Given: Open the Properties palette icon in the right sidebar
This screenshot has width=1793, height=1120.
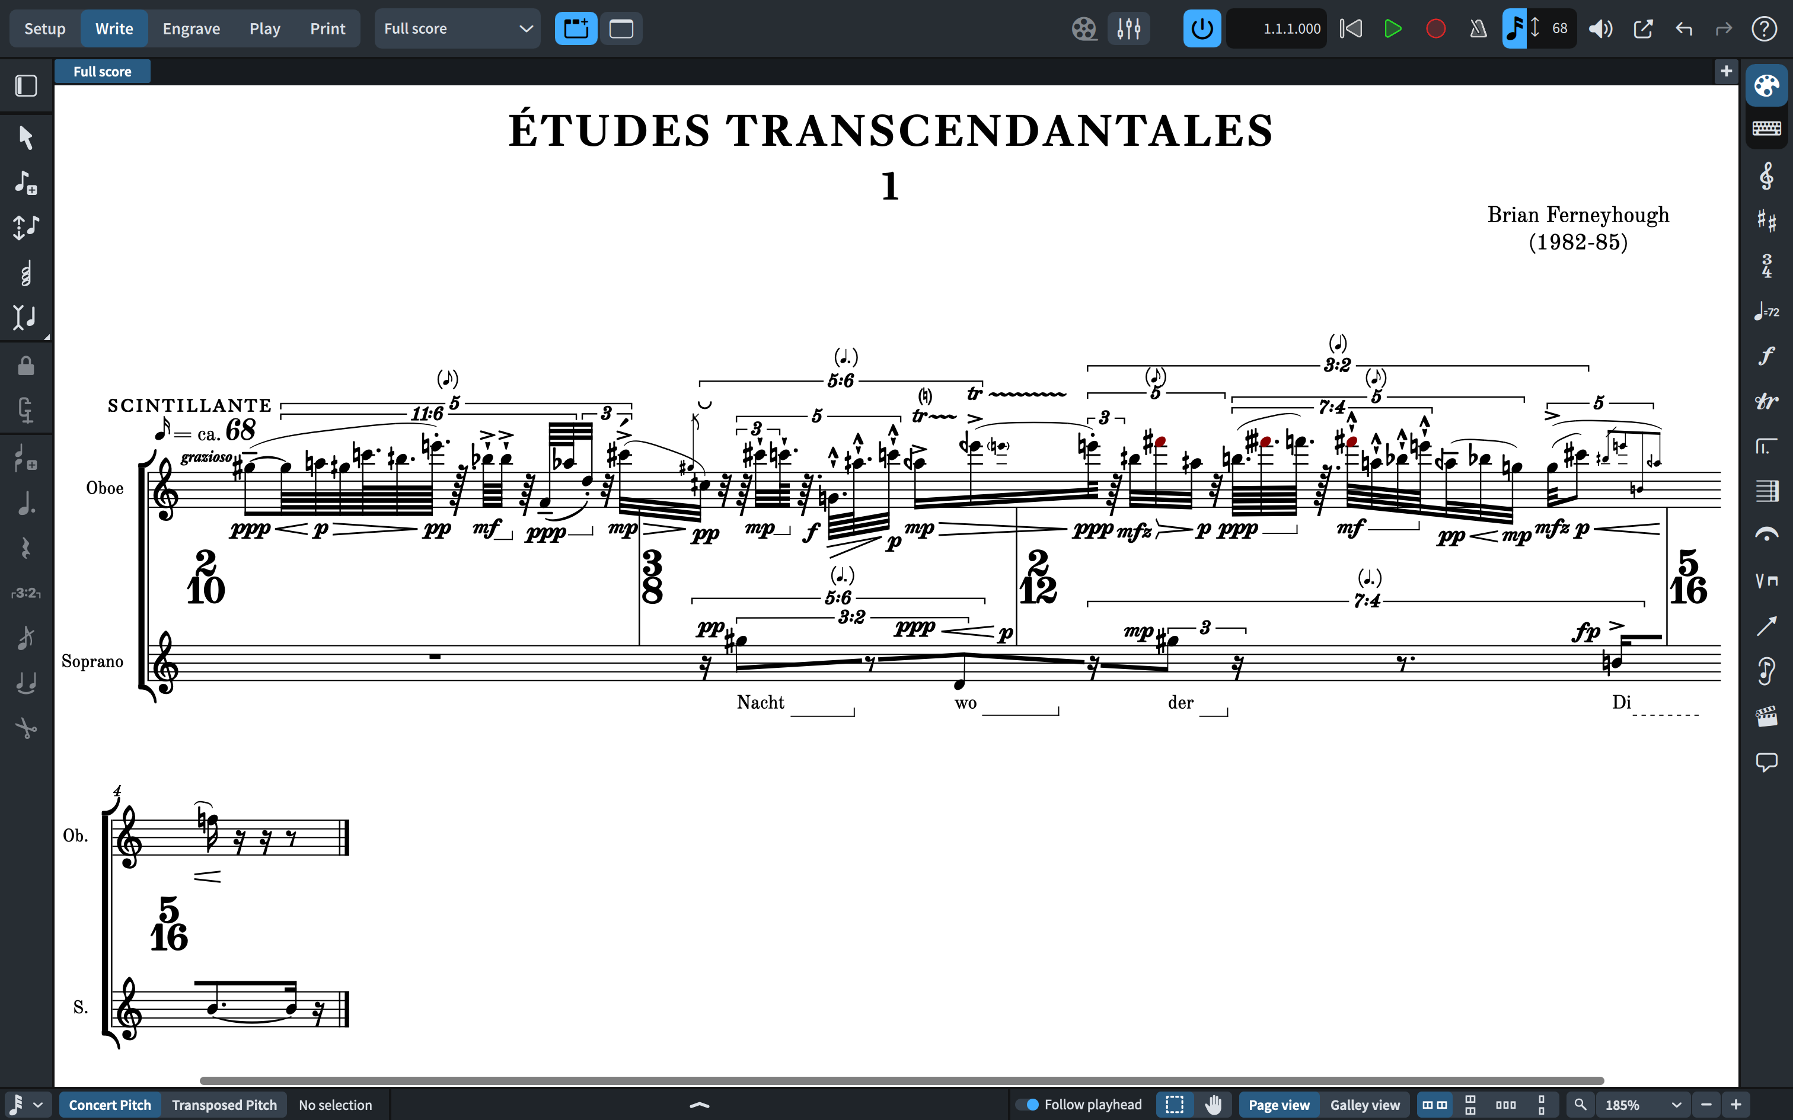Looking at the screenshot, I should (x=1766, y=86).
